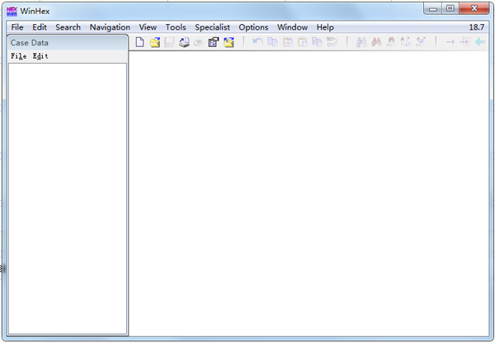Click the blue binoculars Find Text icon
Viewport: 495px width, 343px height.
(x=361, y=41)
